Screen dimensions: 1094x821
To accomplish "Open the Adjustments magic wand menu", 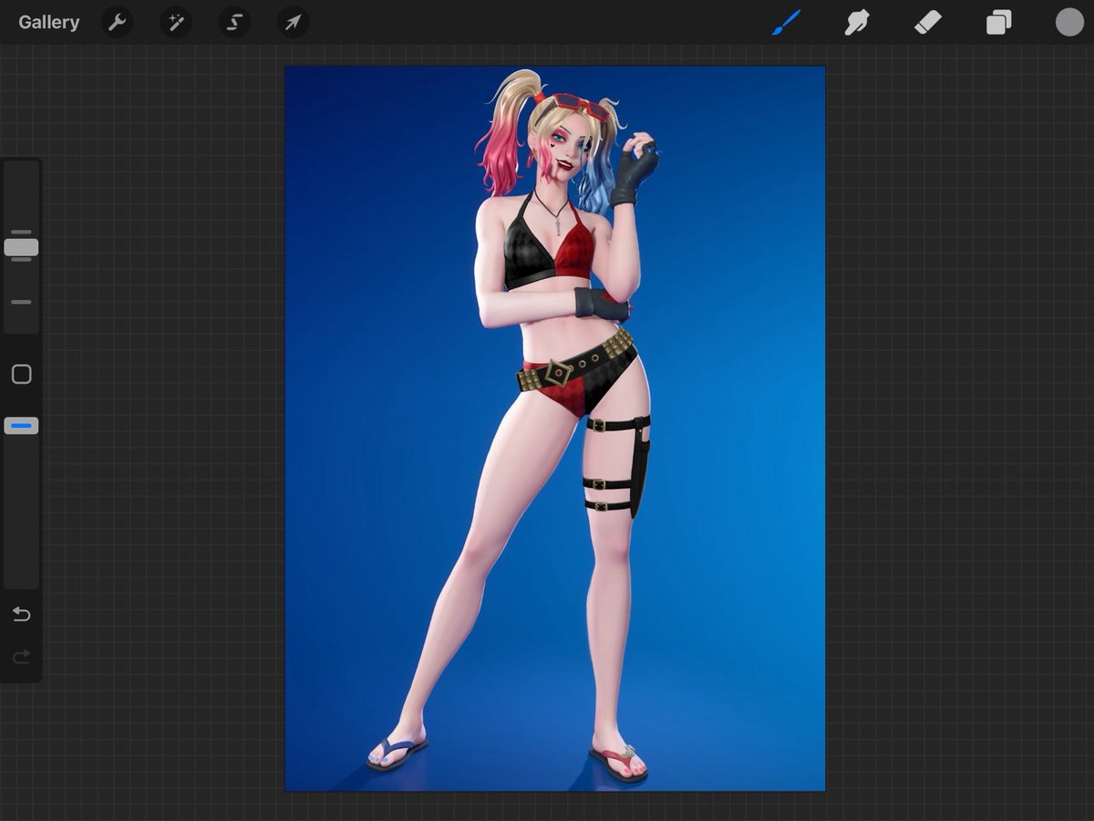I will 176,22.
